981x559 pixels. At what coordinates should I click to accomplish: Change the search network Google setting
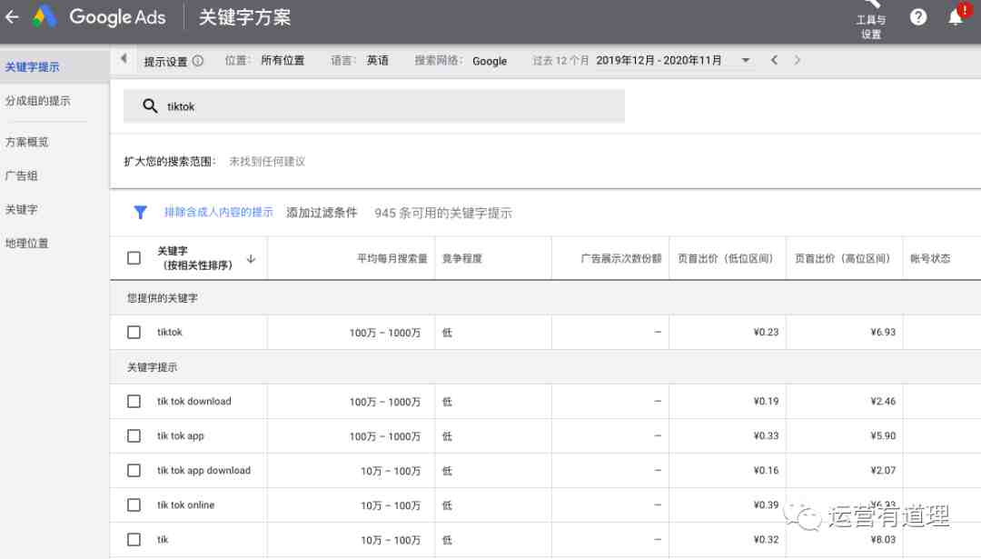[490, 61]
